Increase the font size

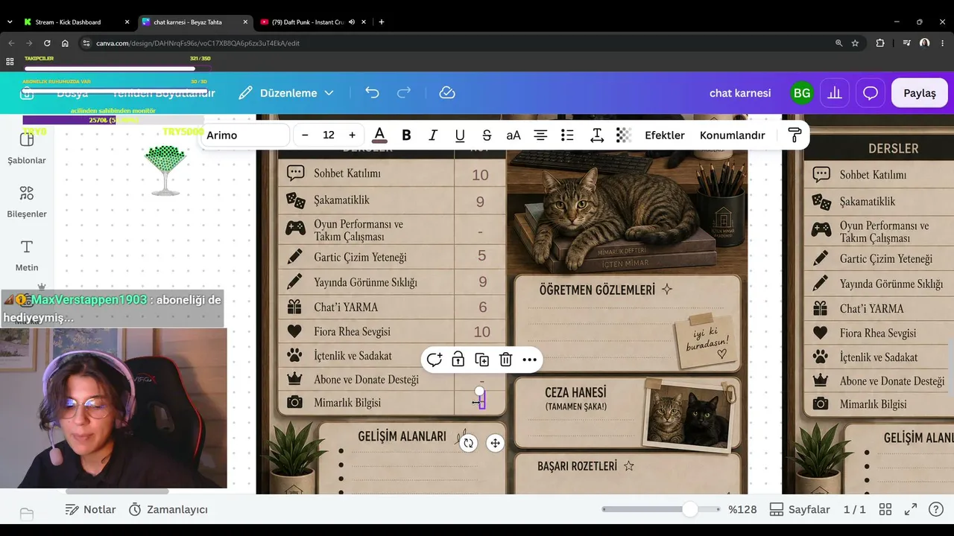pyautogui.click(x=352, y=135)
